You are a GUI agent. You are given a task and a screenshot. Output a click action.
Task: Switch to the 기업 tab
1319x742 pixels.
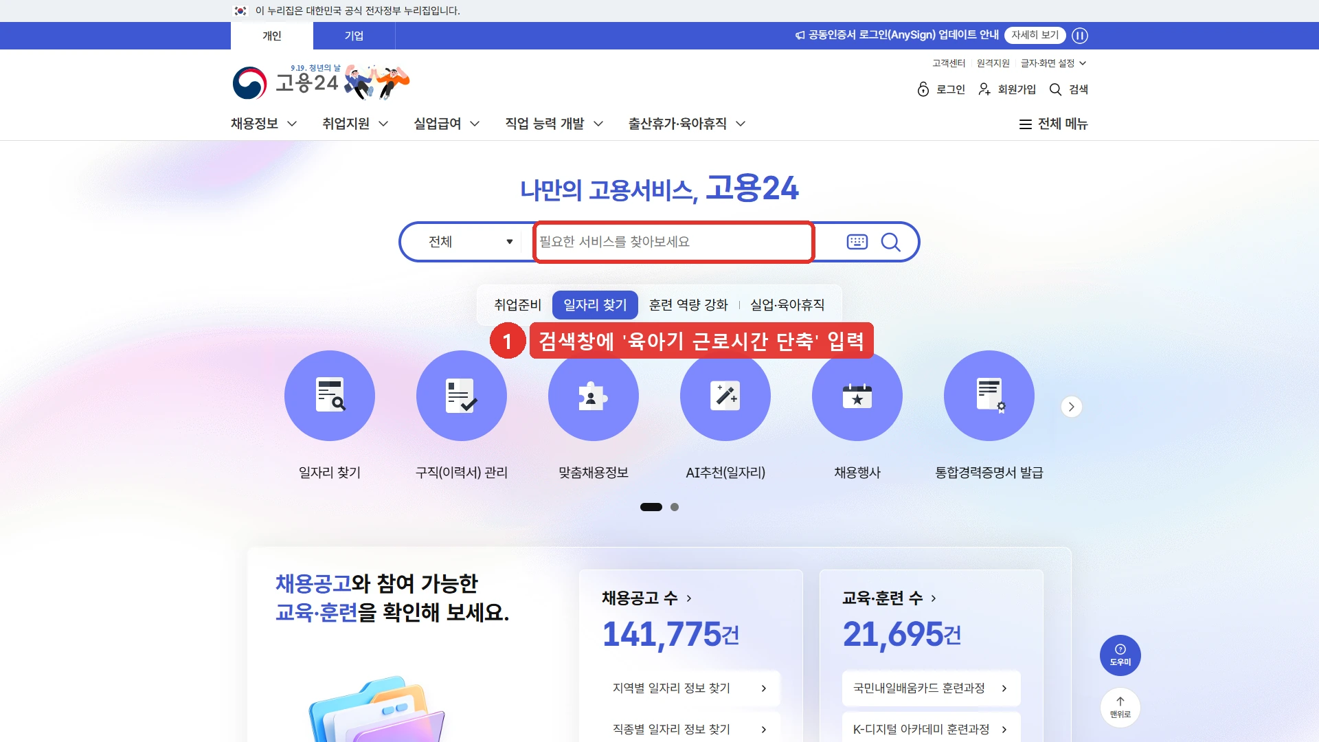(x=354, y=36)
